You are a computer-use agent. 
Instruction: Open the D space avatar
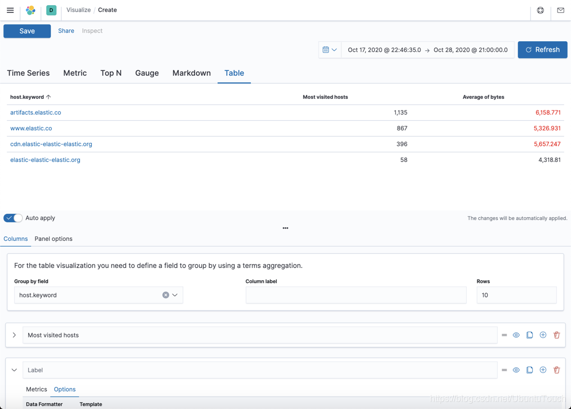51,10
